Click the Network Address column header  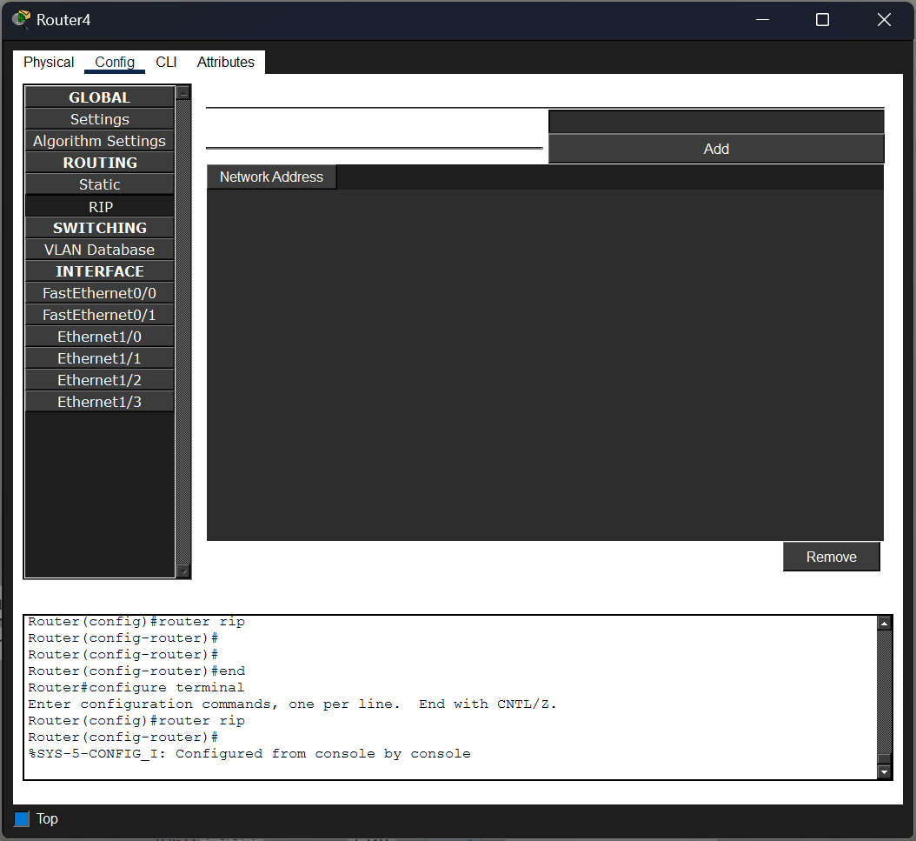point(272,177)
